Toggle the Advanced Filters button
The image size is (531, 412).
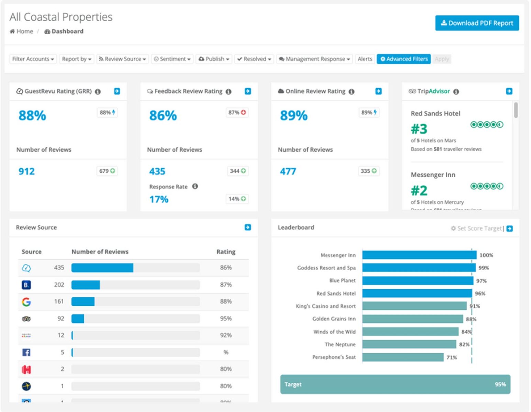[403, 59]
